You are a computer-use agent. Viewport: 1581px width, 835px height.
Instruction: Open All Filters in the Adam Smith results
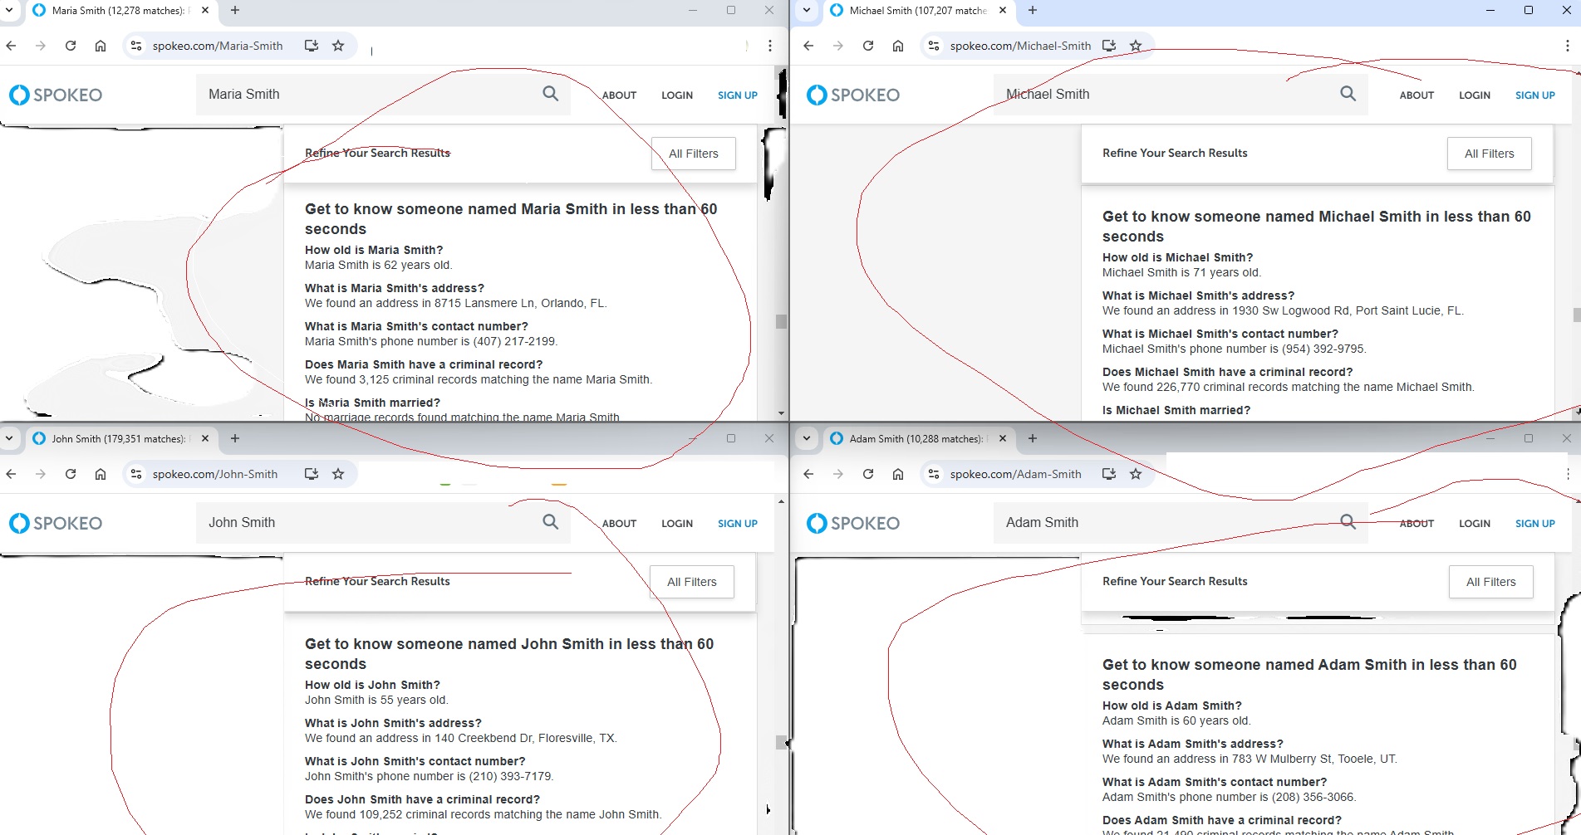click(x=1490, y=581)
